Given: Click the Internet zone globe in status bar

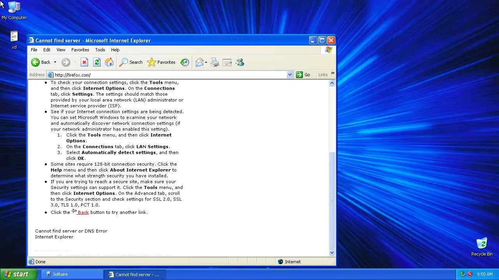Looking at the screenshot, I should [x=280, y=262].
